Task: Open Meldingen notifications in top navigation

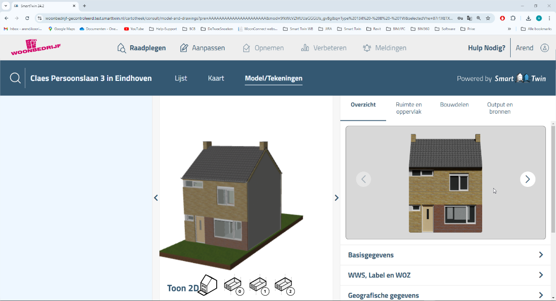Action: pyautogui.click(x=384, y=48)
